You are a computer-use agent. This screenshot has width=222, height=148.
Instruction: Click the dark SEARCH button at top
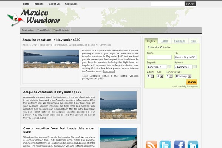[191, 4]
